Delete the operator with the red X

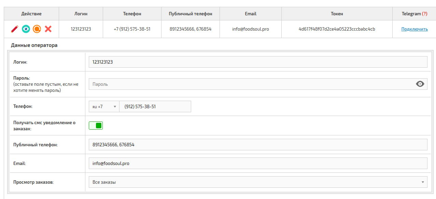pos(48,29)
